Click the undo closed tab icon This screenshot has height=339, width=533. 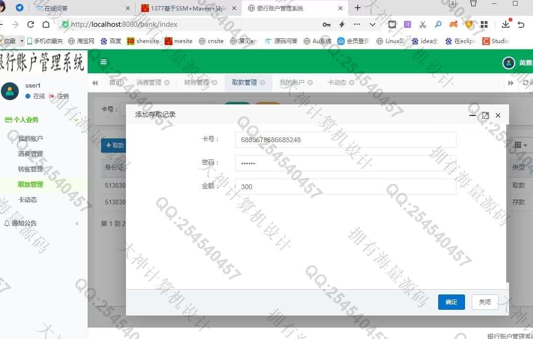521,24
